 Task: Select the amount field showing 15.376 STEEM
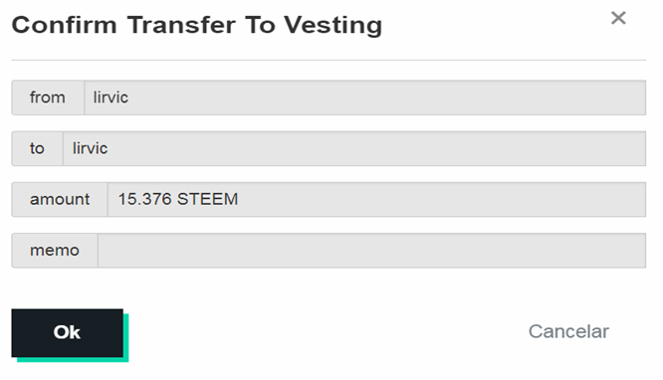(376, 200)
